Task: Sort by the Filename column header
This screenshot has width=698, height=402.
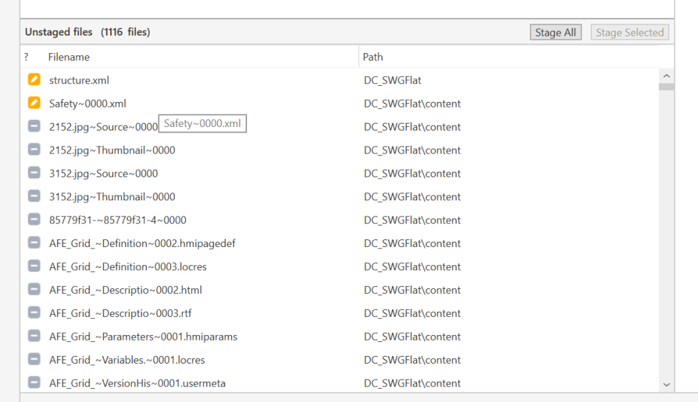Action: coord(68,57)
